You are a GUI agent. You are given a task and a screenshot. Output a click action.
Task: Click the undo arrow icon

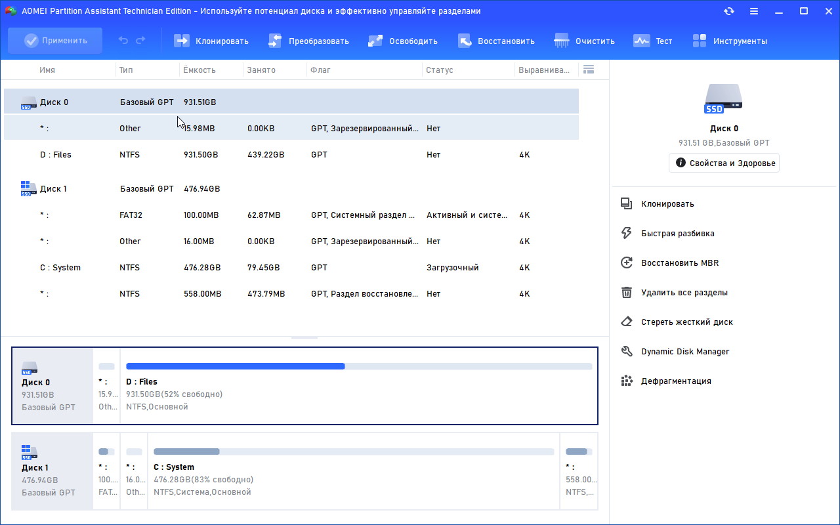[x=123, y=41]
